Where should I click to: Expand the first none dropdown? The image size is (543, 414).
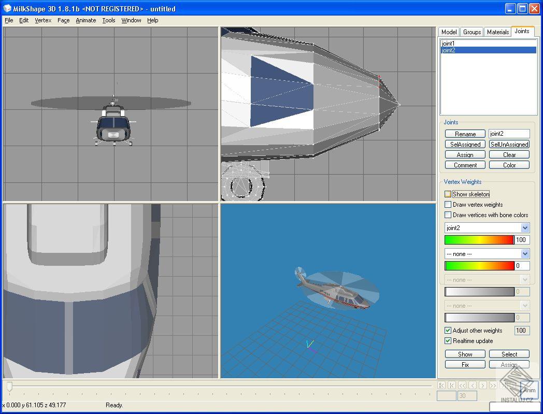(x=525, y=253)
